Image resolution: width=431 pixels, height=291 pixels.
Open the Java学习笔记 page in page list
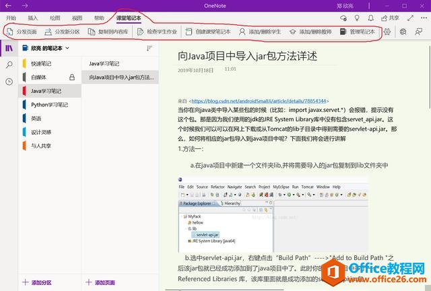(x=120, y=64)
